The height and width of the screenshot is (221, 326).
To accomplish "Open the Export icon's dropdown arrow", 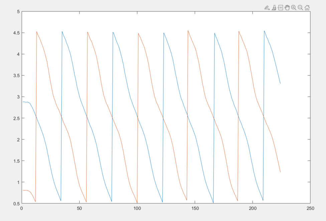I will [269, 9].
